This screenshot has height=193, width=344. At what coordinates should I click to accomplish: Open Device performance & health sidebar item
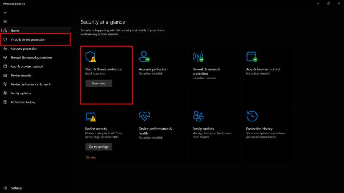coord(36,84)
